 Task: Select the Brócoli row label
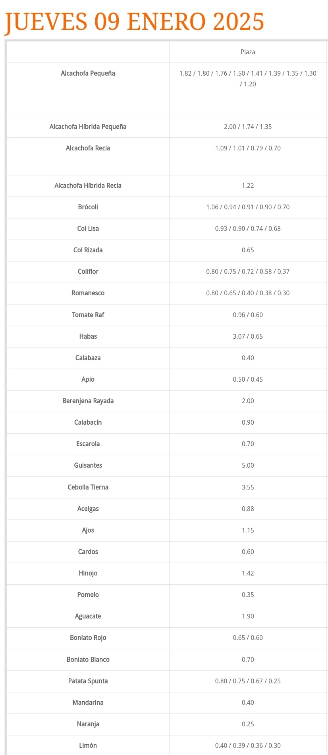(x=88, y=207)
